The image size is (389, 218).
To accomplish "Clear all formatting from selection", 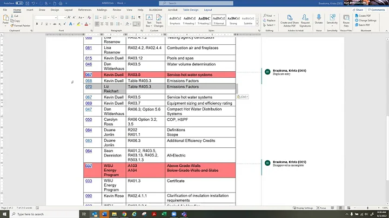I will pyautogui.click(x=89, y=17).
